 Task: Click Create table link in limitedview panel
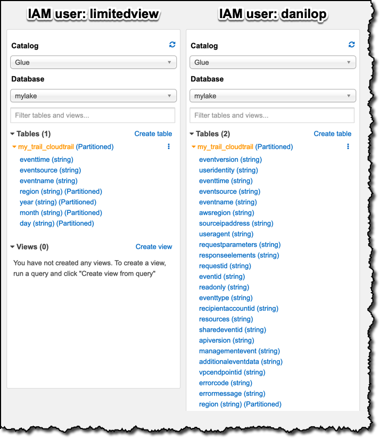(x=153, y=134)
